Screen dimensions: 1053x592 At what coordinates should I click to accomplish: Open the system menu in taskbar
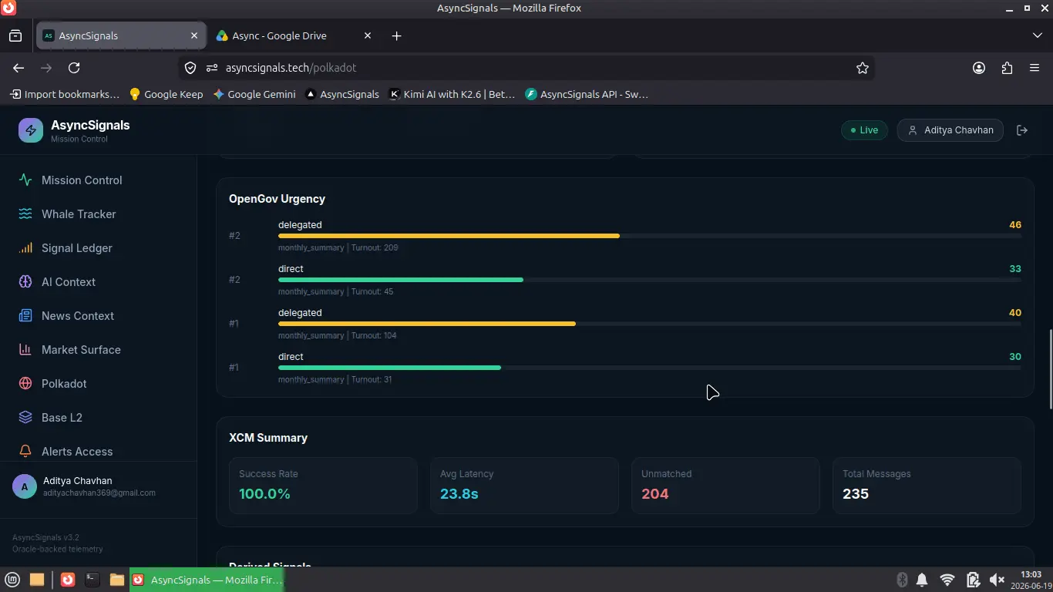(12, 580)
